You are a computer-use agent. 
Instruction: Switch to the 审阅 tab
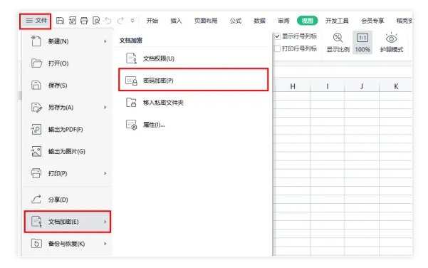283,21
